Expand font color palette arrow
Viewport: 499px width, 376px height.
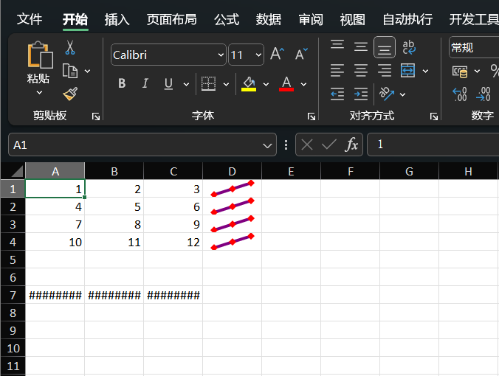click(x=303, y=84)
